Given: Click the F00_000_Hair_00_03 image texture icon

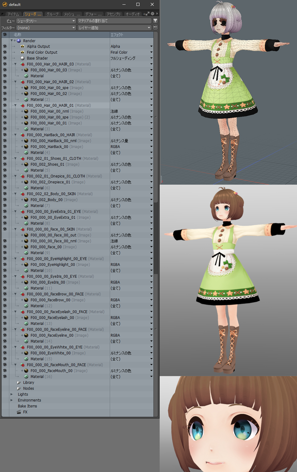Looking at the screenshot, I should (x=26, y=70).
